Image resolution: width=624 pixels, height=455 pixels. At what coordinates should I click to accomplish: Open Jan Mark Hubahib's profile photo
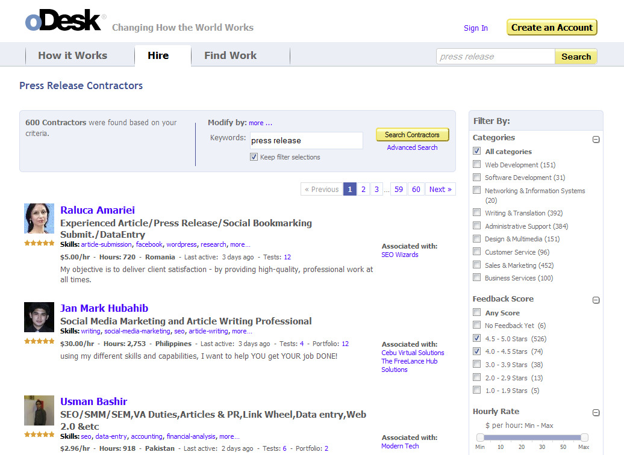pos(39,317)
